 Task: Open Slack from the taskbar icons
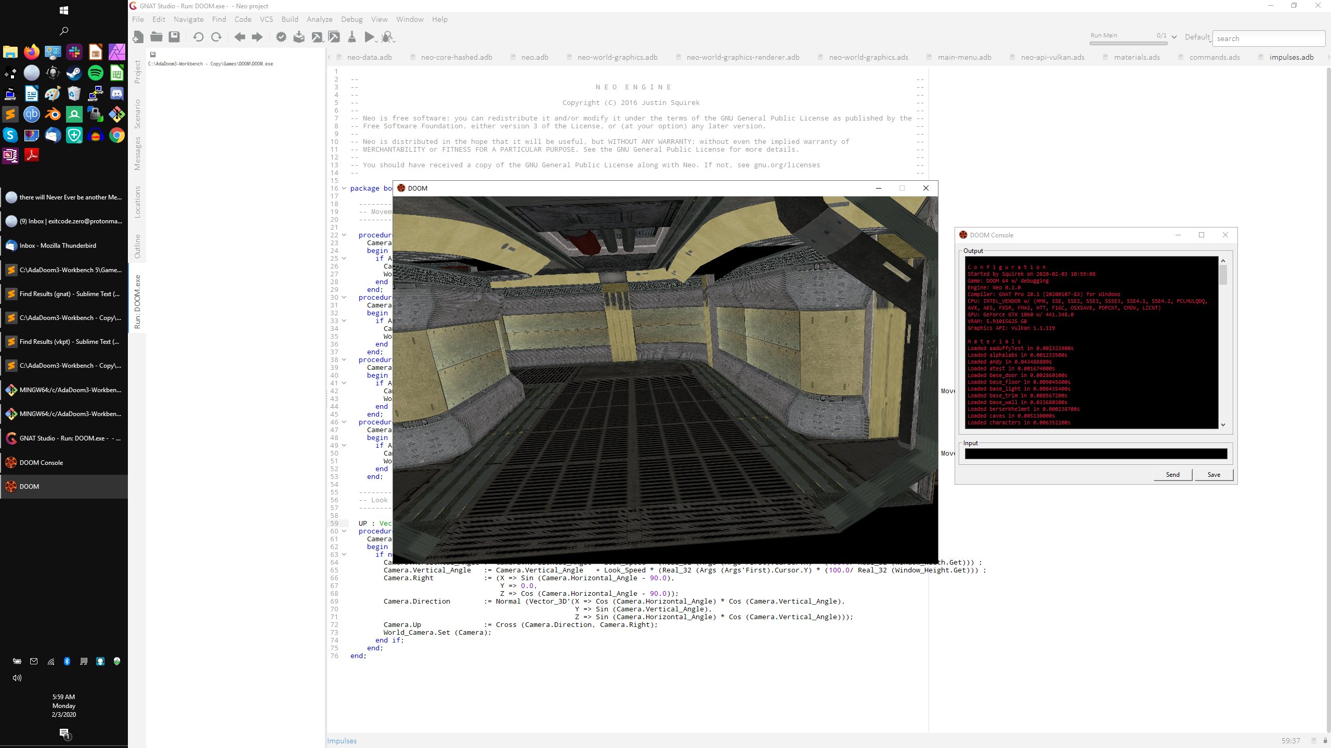point(74,52)
